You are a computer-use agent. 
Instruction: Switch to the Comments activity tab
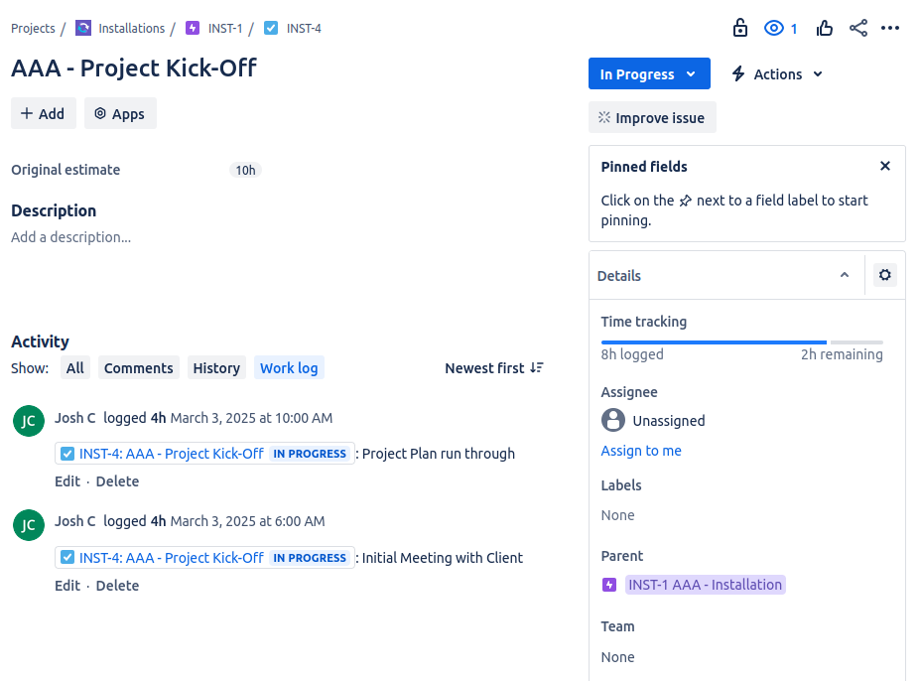138,367
